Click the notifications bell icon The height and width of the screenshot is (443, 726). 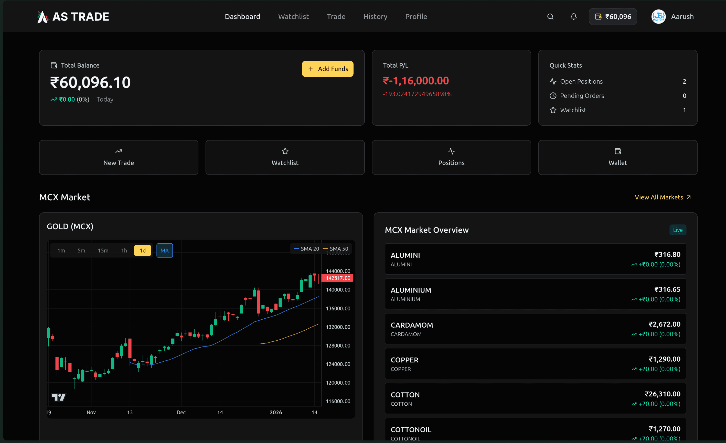tap(573, 16)
